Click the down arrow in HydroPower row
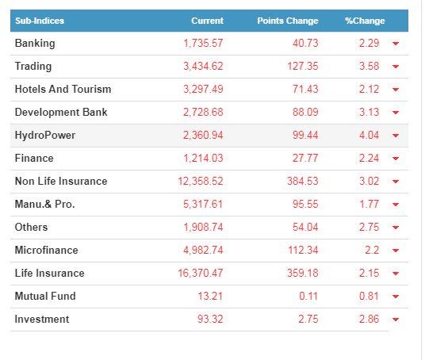Image resolution: width=429 pixels, height=360 pixels. coord(396,135)
